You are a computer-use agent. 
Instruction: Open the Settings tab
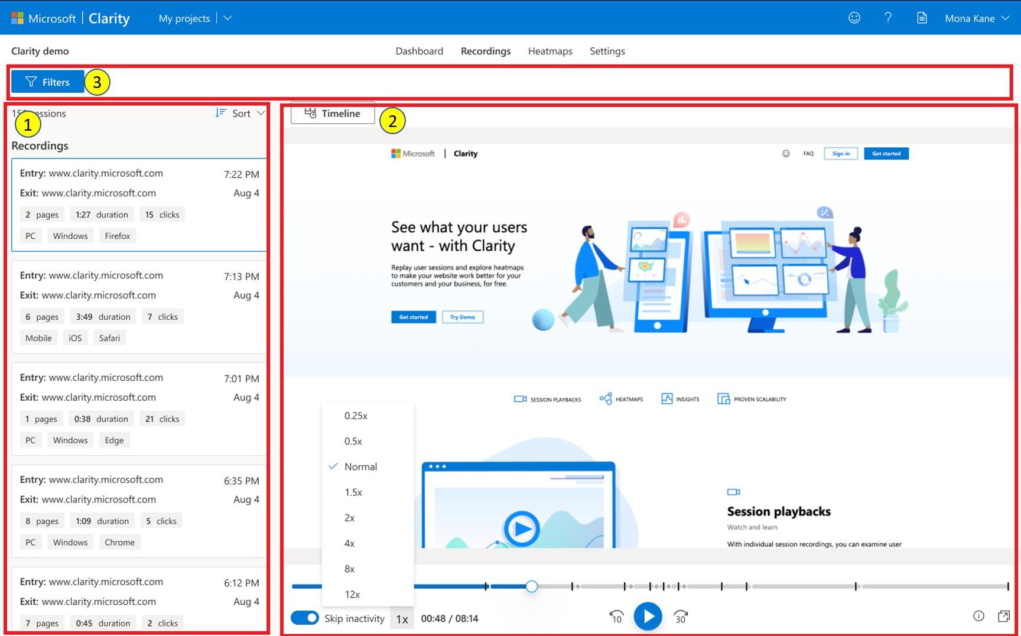click(x=607, y=51)
